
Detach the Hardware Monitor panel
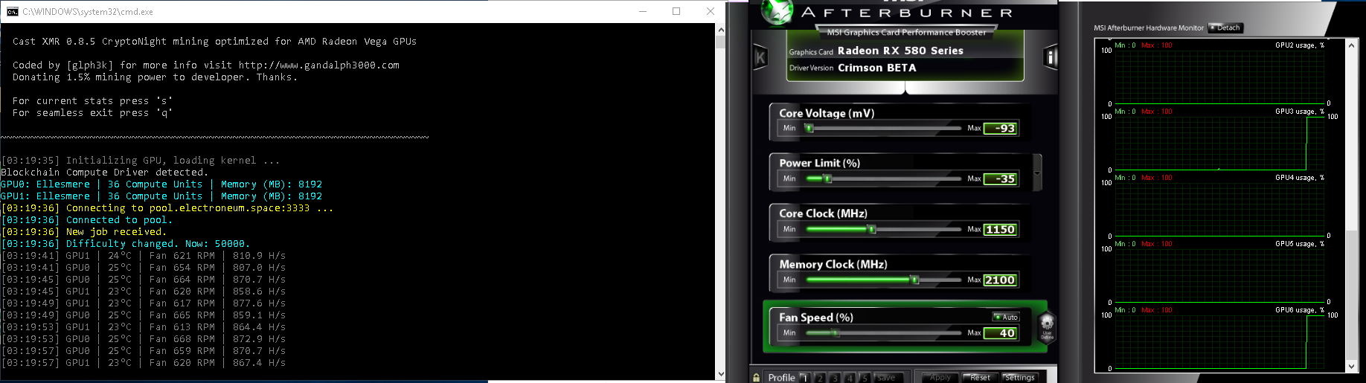(1225, 28)
